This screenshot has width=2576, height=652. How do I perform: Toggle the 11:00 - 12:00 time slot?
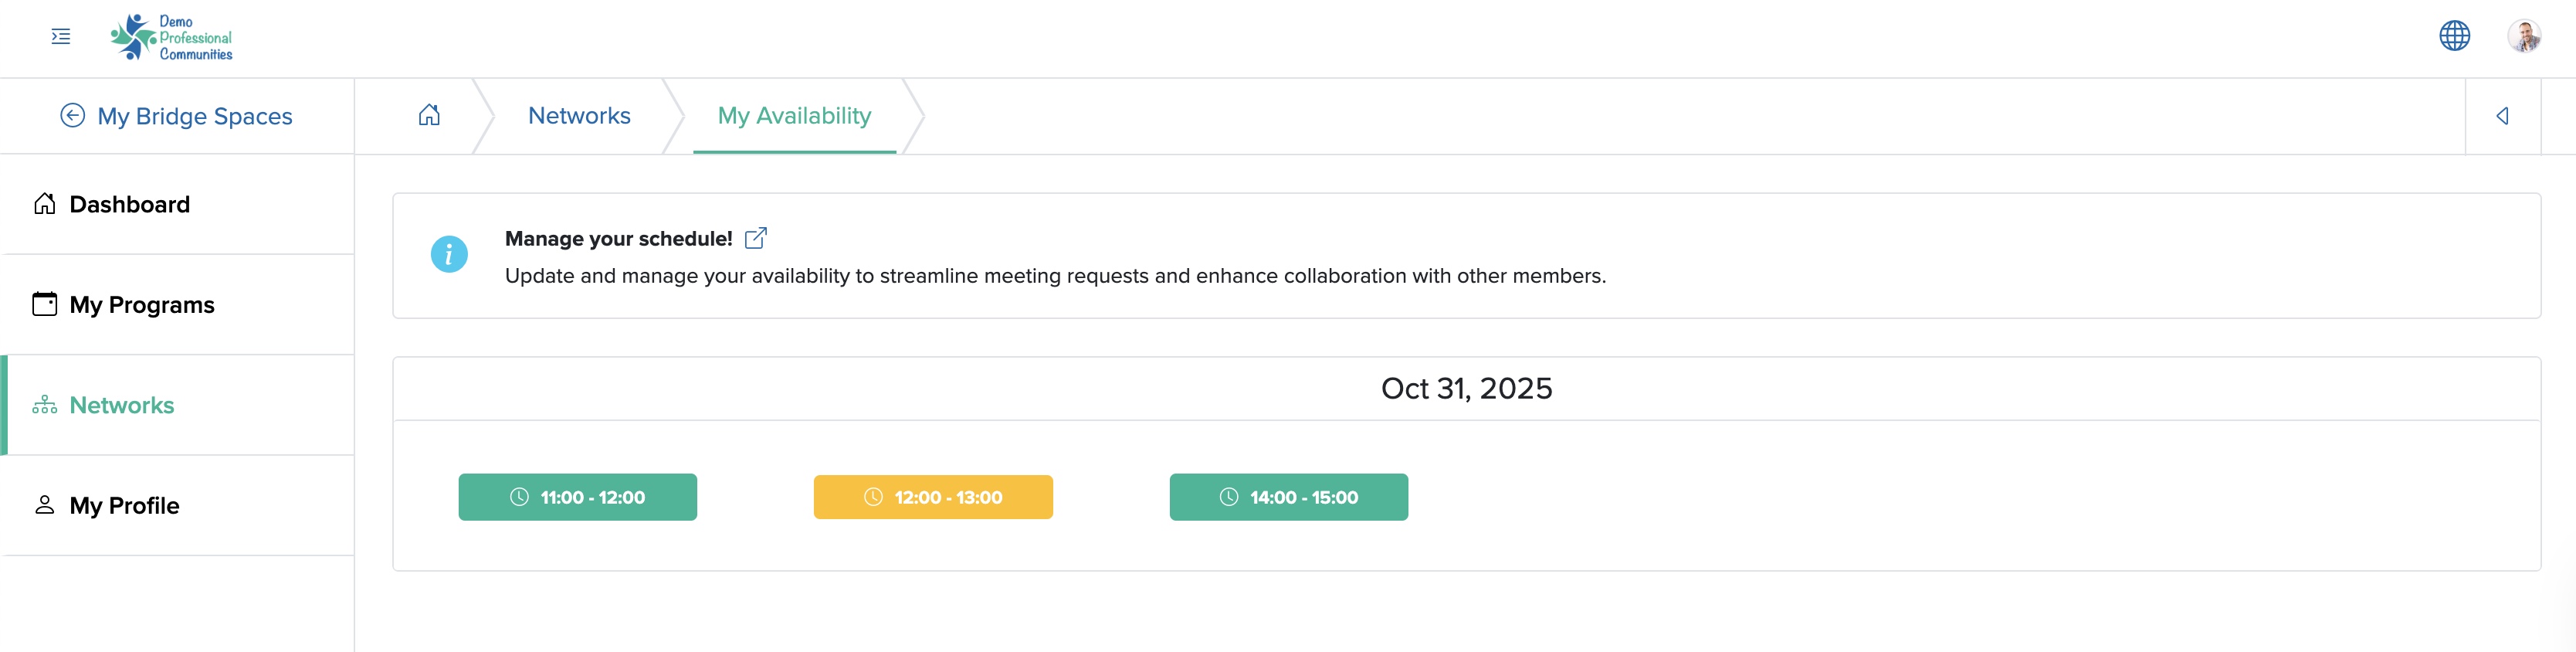tap(578, 497)
